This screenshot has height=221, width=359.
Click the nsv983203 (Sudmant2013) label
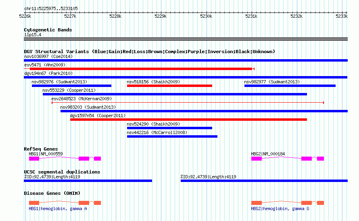point(88,107)
